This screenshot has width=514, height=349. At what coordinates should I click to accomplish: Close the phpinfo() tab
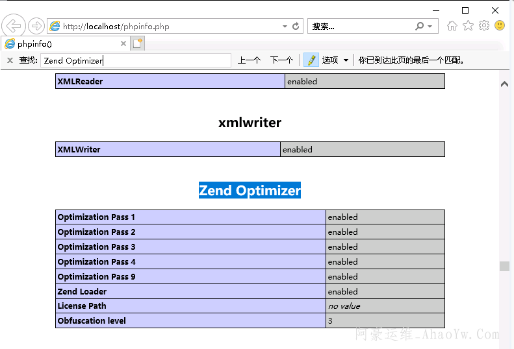[x=123, y=43]
